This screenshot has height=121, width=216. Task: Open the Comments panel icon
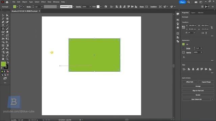pos(178,14)
